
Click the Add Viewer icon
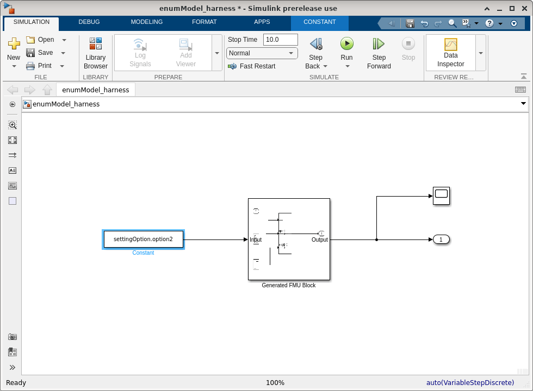185,45
